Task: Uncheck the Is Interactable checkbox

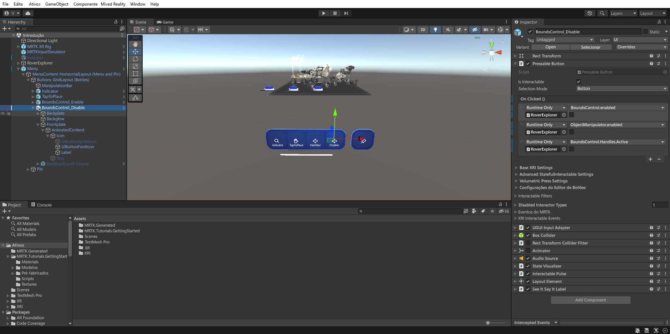Action: click(579, 81)
